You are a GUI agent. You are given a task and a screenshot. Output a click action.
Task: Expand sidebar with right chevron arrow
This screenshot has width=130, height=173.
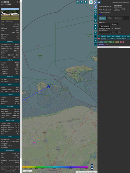tap(95, 2)
